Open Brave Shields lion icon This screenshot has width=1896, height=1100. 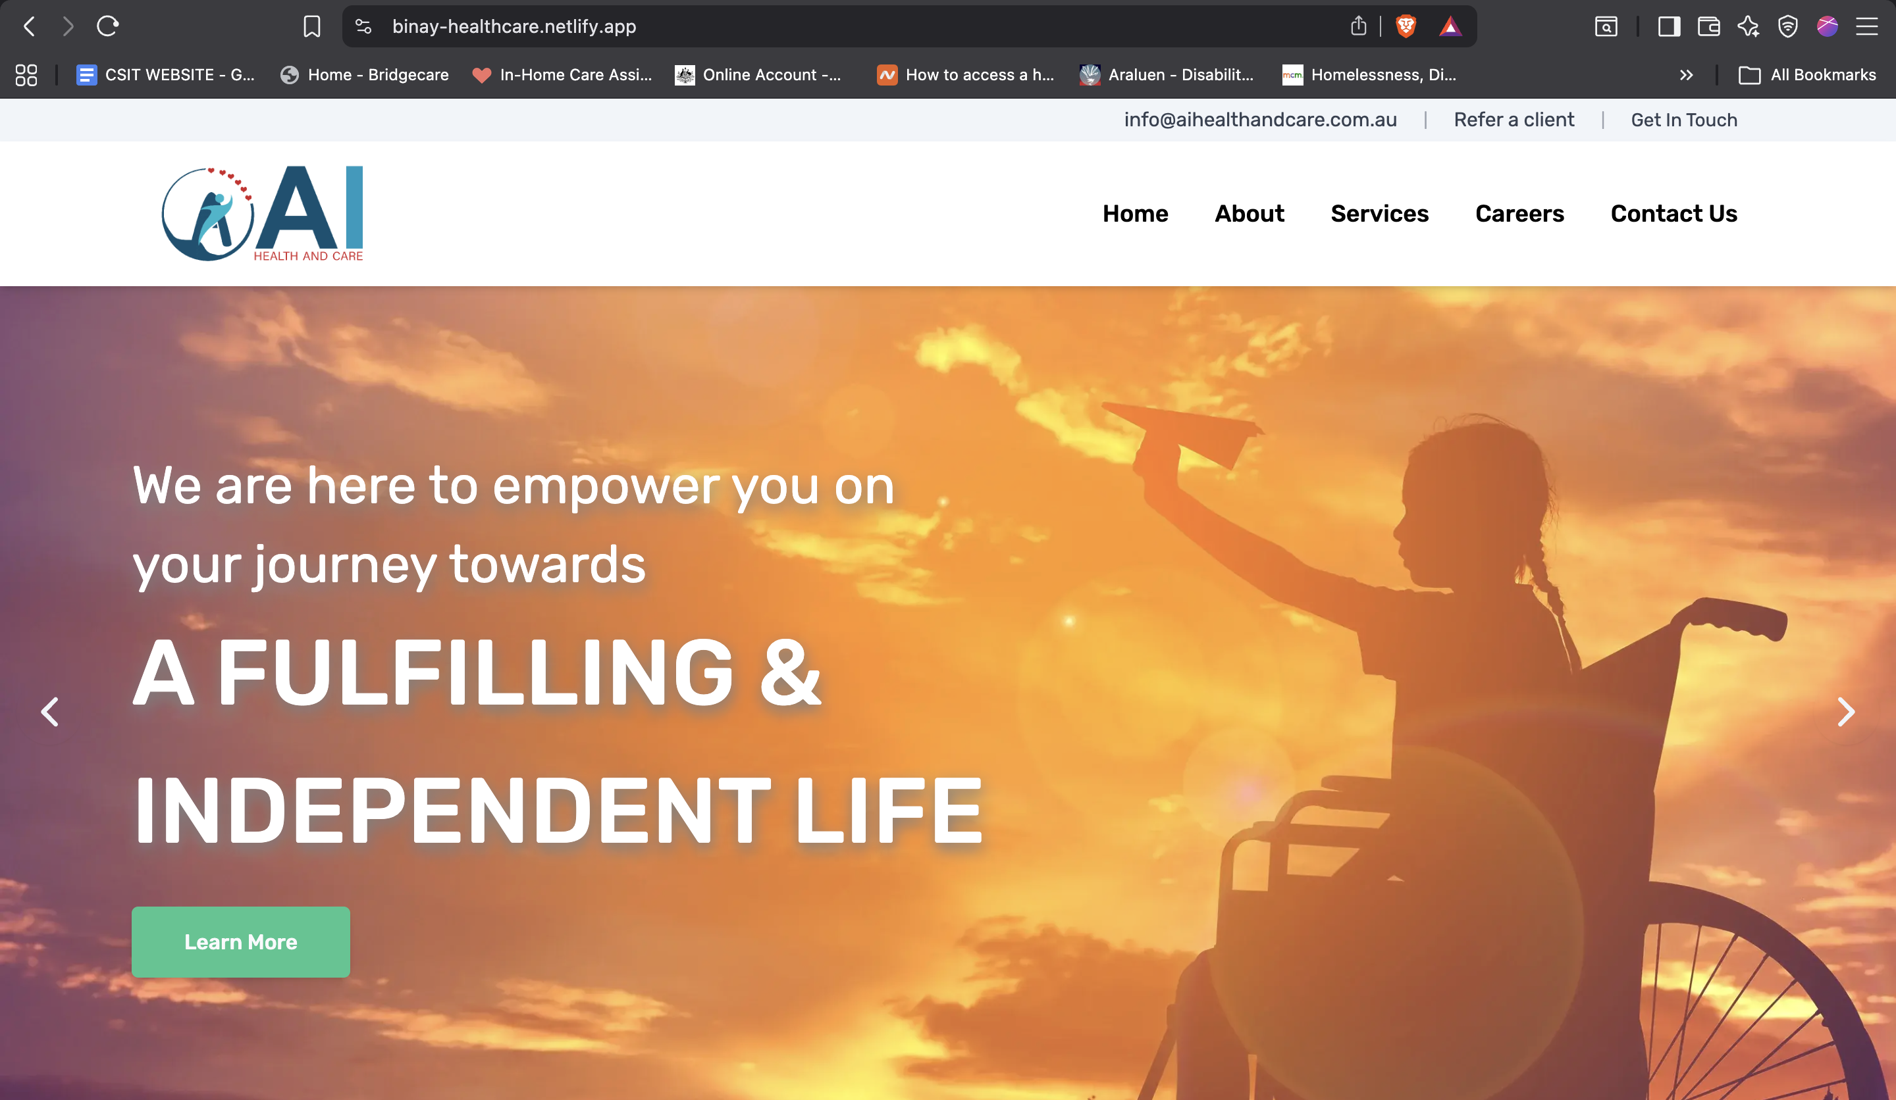(x=1406, y=26)
